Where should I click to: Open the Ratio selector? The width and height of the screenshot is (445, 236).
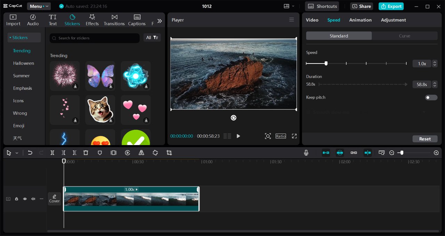281,136
